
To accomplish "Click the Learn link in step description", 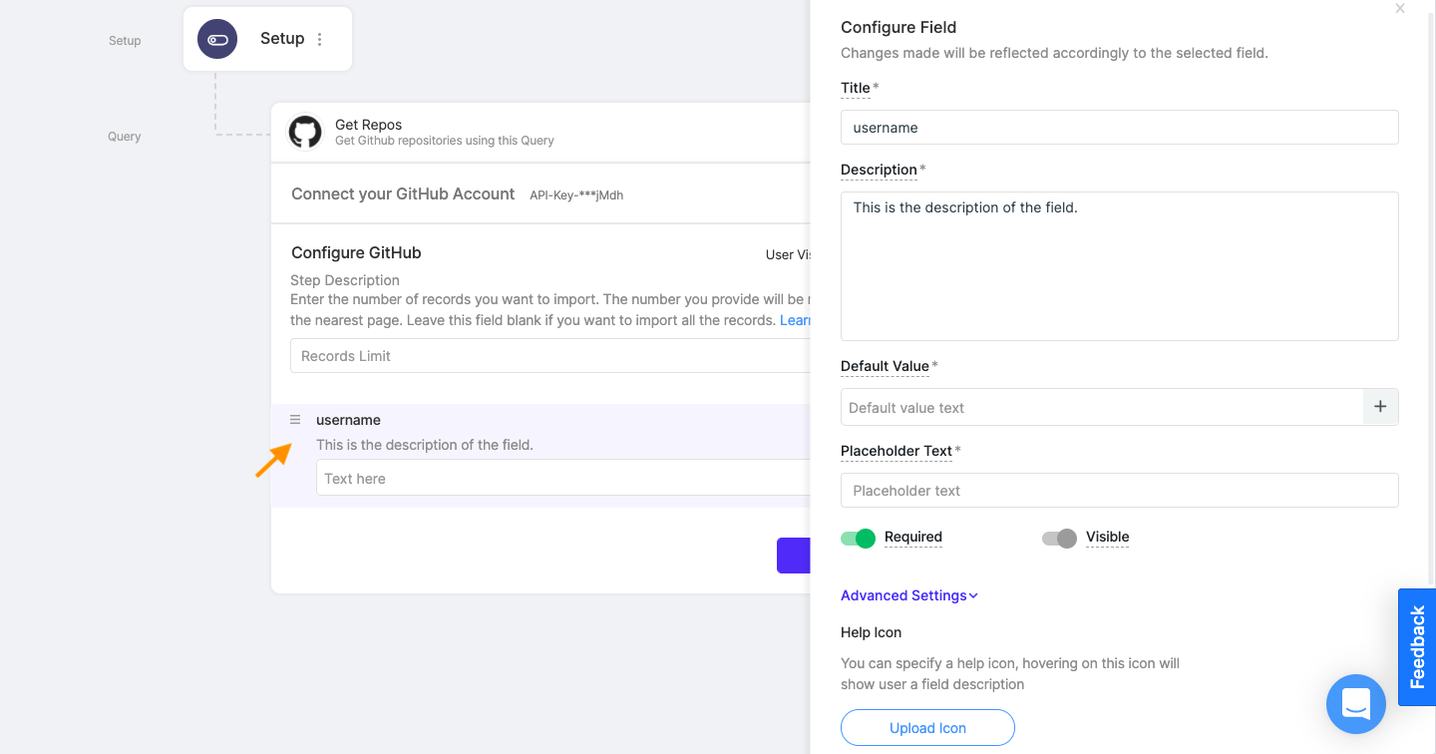I will [795, 320].
